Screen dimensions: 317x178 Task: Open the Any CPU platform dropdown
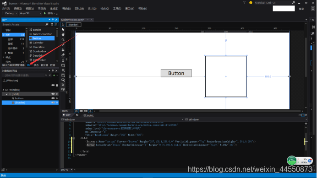pos(31,13)
